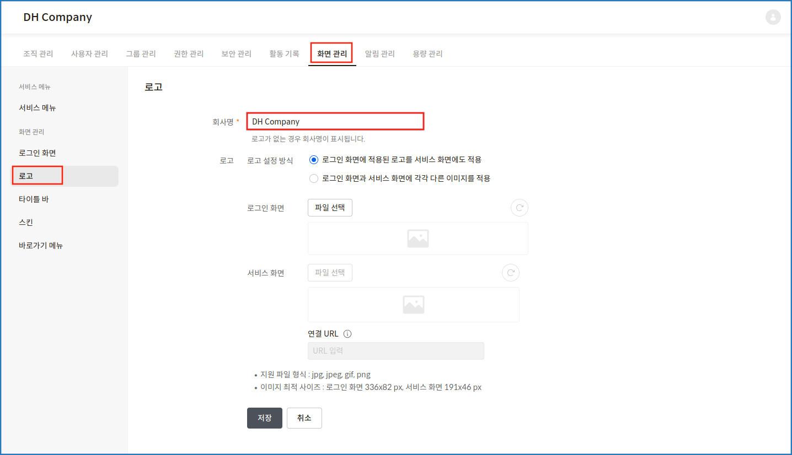Go to the 알림 관리 tab
The image size is (792, 455).
tap(380, 54)
